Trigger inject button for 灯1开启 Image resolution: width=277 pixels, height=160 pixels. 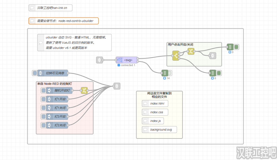click(x=44, y=99)
